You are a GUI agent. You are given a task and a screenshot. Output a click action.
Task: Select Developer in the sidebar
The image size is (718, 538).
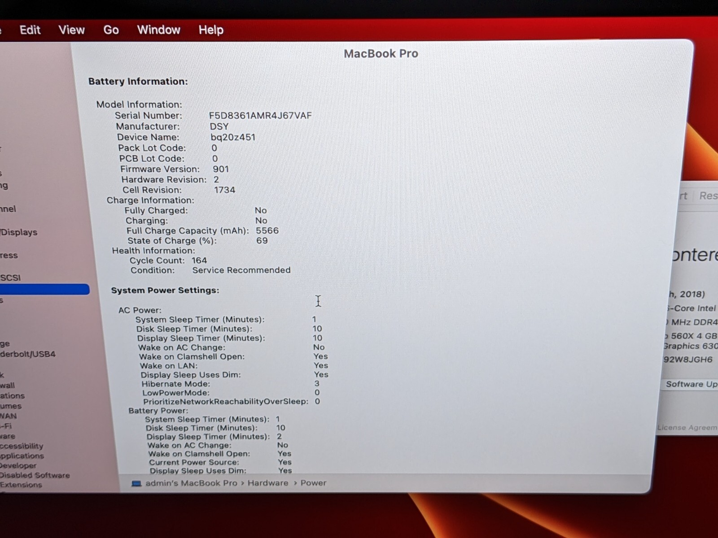(x=18, y=465)
